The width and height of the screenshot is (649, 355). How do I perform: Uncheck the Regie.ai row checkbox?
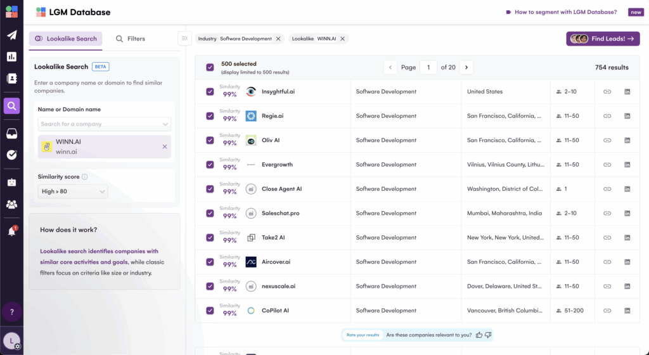pos(210,116)
